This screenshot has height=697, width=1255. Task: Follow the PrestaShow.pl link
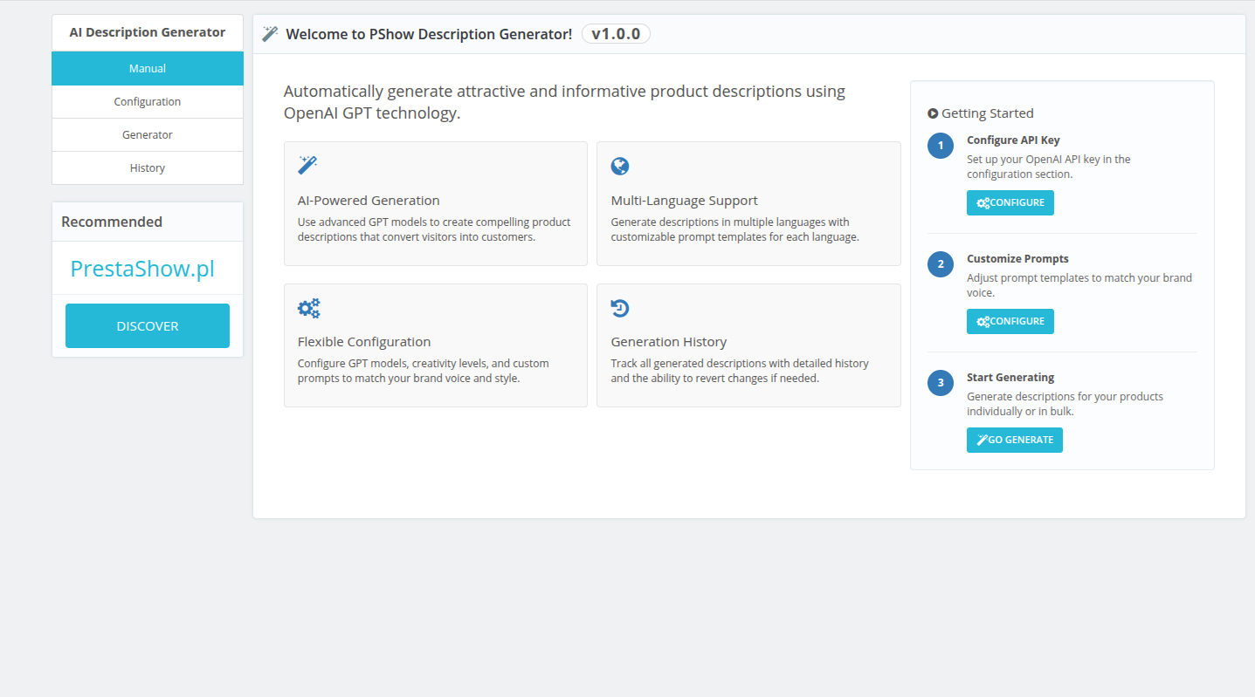pos(142,268)
